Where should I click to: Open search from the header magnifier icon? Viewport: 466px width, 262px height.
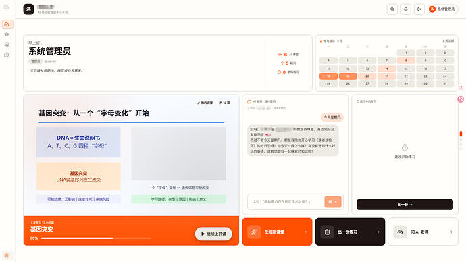pyautogui.click(x=392, y=9)
